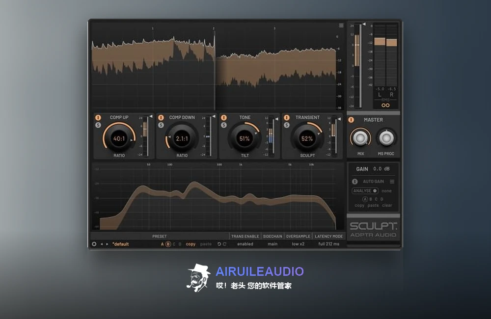Go to the next preset arrow
The image size is (491, 319).
(x=107, y=244)
